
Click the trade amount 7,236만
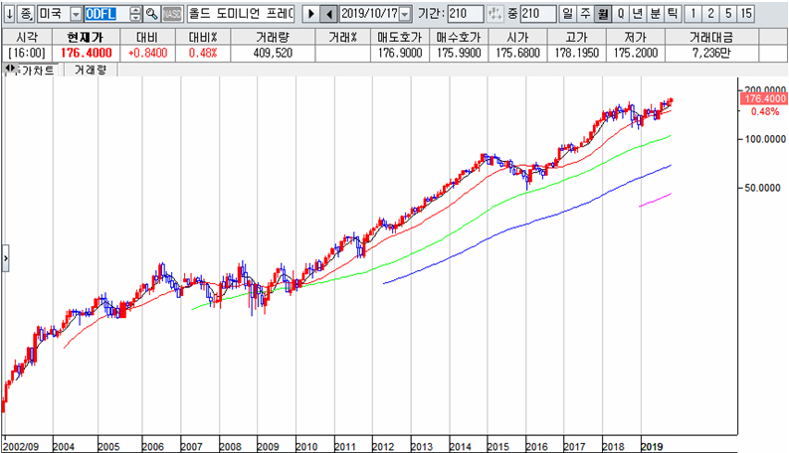coord(711,54)
